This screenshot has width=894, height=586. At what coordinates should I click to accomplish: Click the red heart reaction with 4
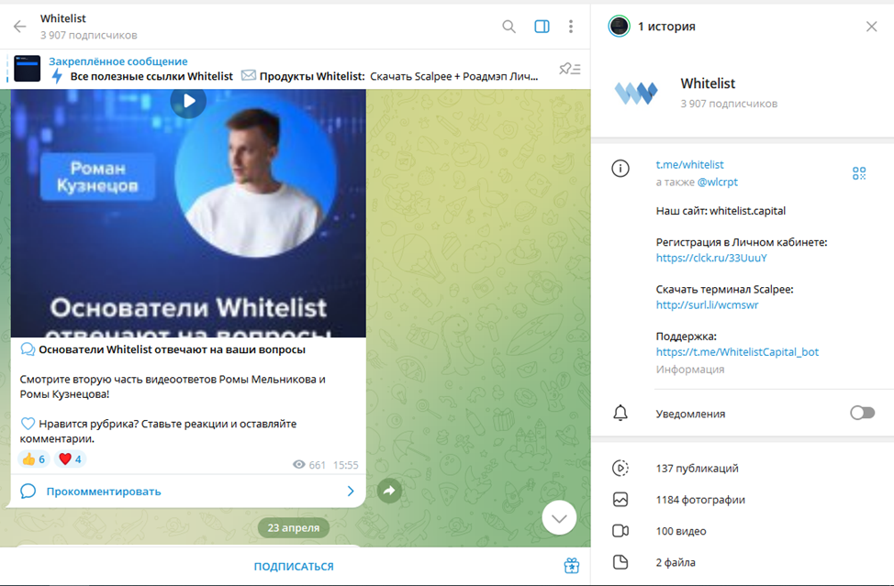click(x=70, y=459)
